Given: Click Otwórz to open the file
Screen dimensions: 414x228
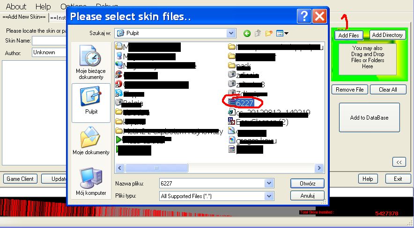Looking at the screenshot, I should pyautogui.click(x=307, y=184).
